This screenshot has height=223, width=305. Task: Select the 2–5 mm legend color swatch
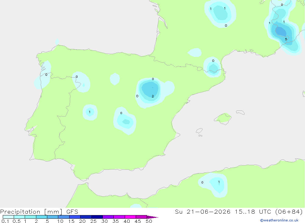[41, 217]
